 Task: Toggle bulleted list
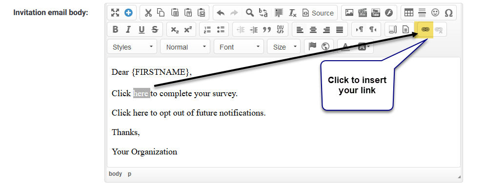pos(221,30)
